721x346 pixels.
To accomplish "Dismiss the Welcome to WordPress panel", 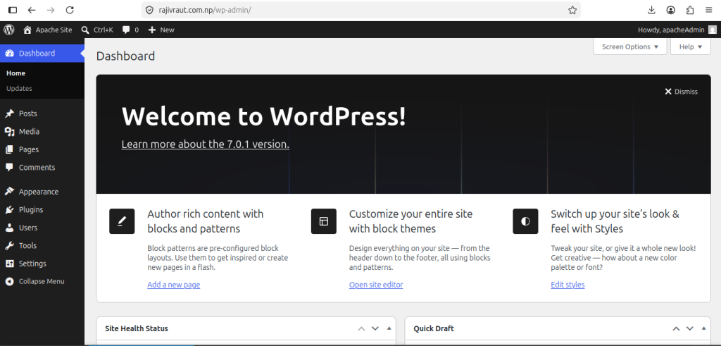I will [681, 92].
